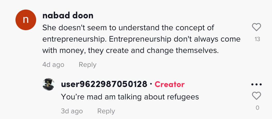Image resolution: width=272 pixels, height=119 pixels.
Task: Open nabad doon's orange profile avatar
Action: tap(26, 20)
